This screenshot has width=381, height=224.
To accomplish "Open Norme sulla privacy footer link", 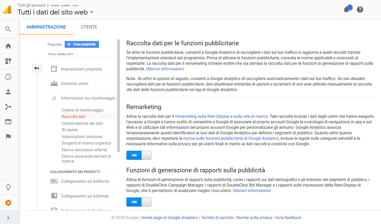I will (254, 217).
